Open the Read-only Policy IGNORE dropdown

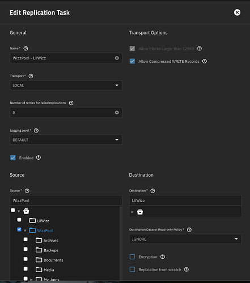185,239
